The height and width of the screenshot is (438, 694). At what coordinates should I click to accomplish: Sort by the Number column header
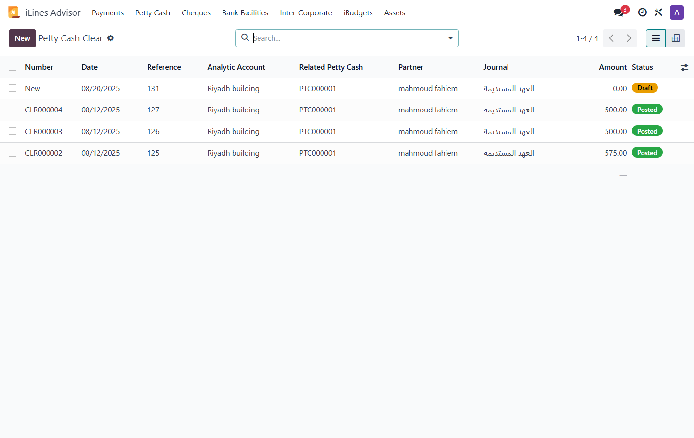click(39, 67)
